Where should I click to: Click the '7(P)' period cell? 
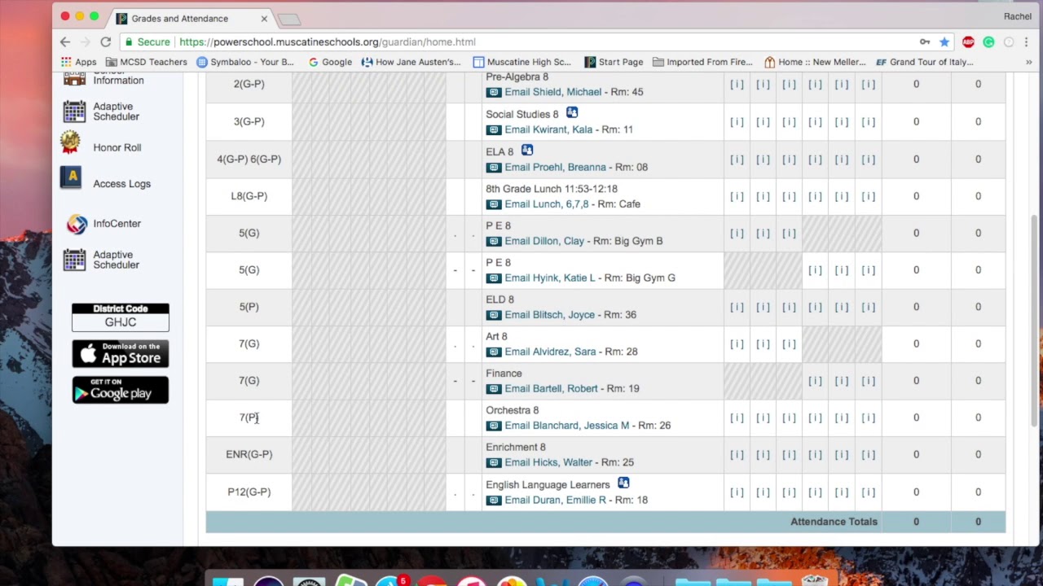(249, 418)
